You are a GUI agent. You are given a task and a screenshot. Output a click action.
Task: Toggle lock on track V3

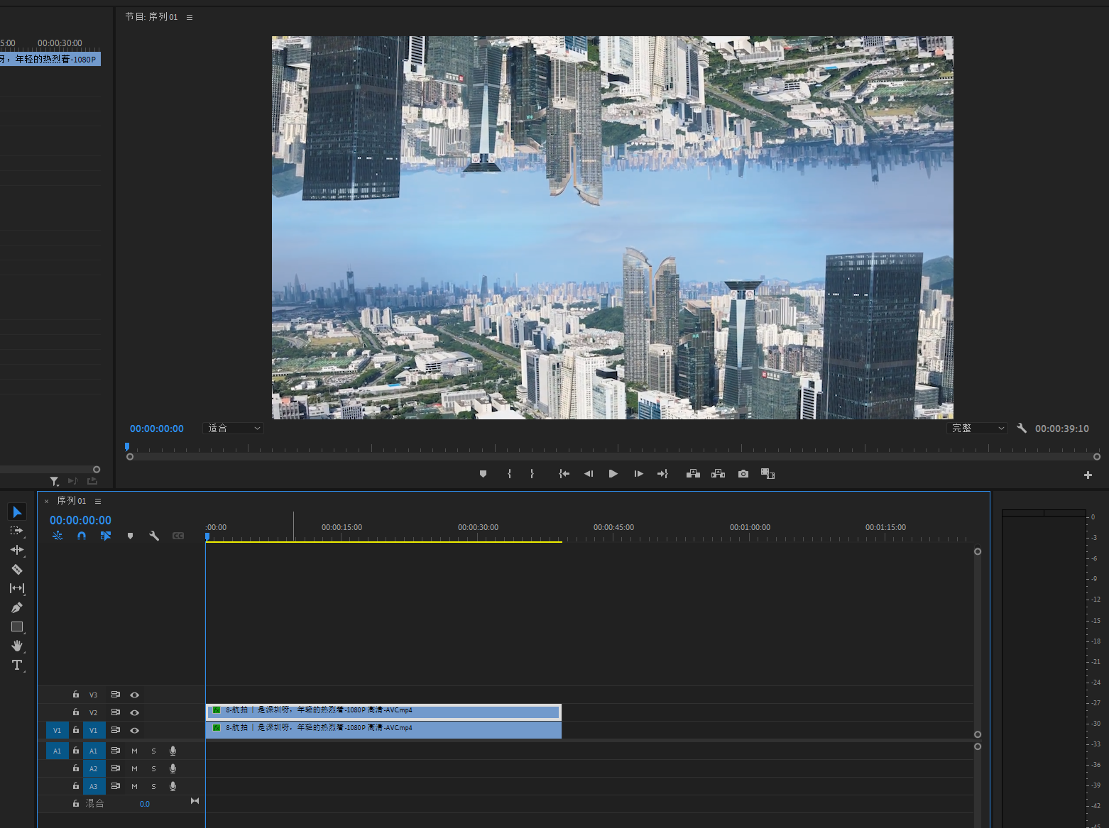tap(76, 695)
